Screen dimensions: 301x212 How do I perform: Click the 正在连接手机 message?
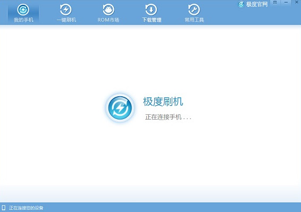[x=168, y=117]
